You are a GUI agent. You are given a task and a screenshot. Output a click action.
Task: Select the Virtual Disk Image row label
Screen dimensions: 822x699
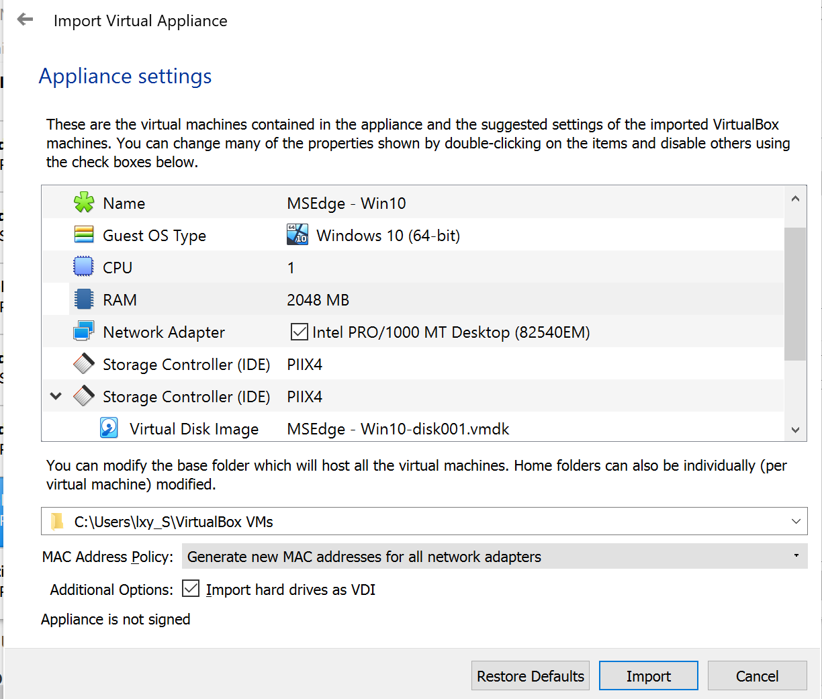tap(194, 429)
